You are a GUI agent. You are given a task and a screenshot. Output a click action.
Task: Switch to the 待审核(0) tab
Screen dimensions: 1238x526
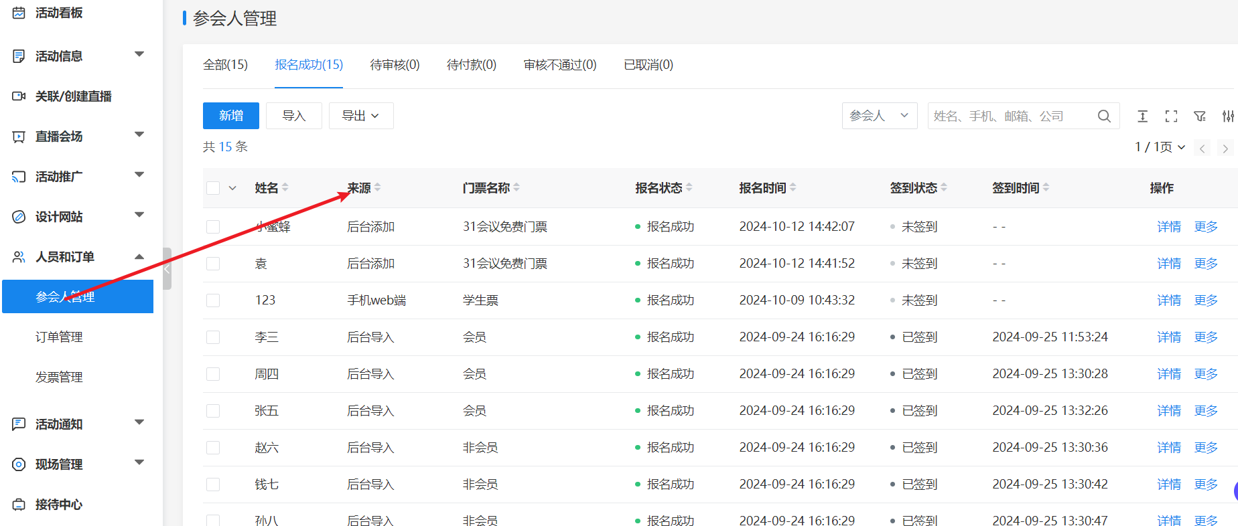pos(395,65)
